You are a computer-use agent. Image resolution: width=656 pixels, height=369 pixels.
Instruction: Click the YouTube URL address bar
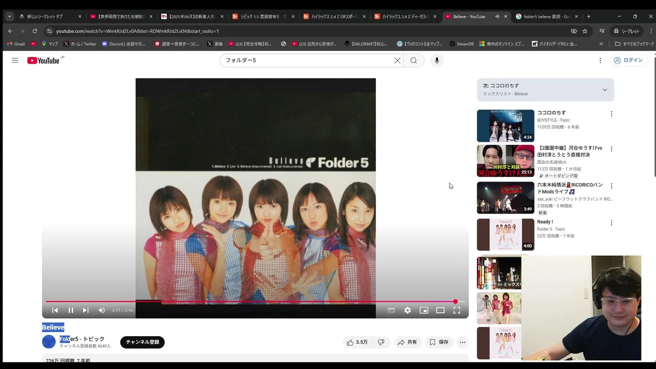coord(307,31)
